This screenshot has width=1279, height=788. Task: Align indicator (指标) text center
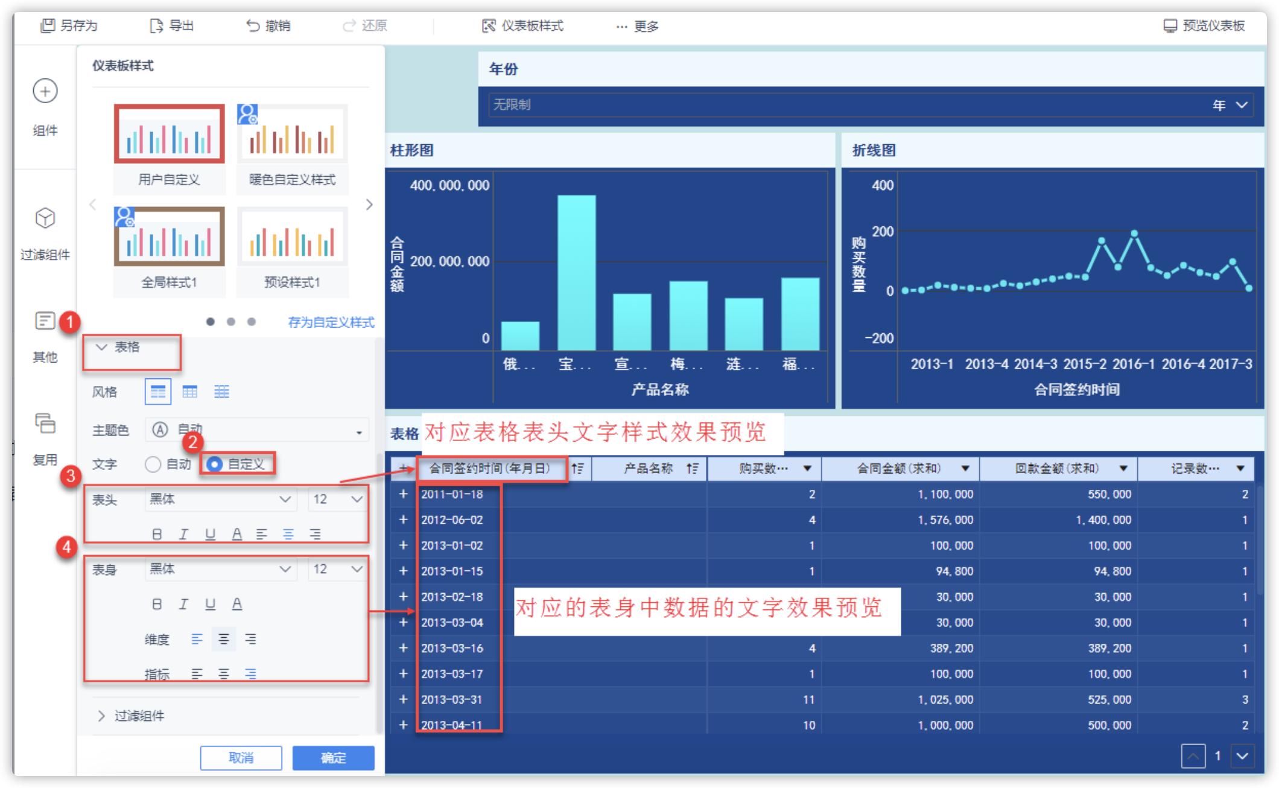point(223,674)
